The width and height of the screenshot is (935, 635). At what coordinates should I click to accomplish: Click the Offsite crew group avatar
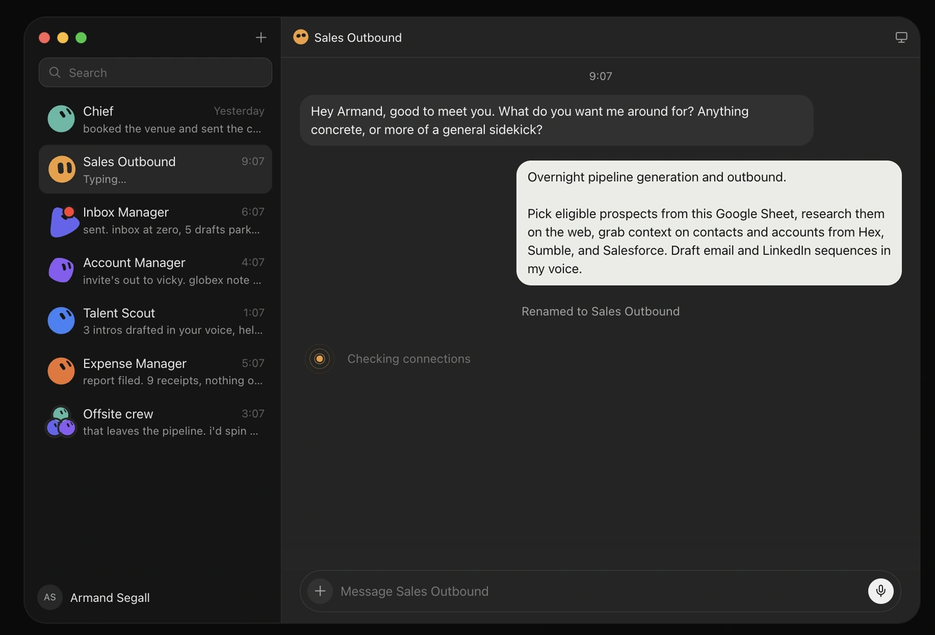click(61, 422)
